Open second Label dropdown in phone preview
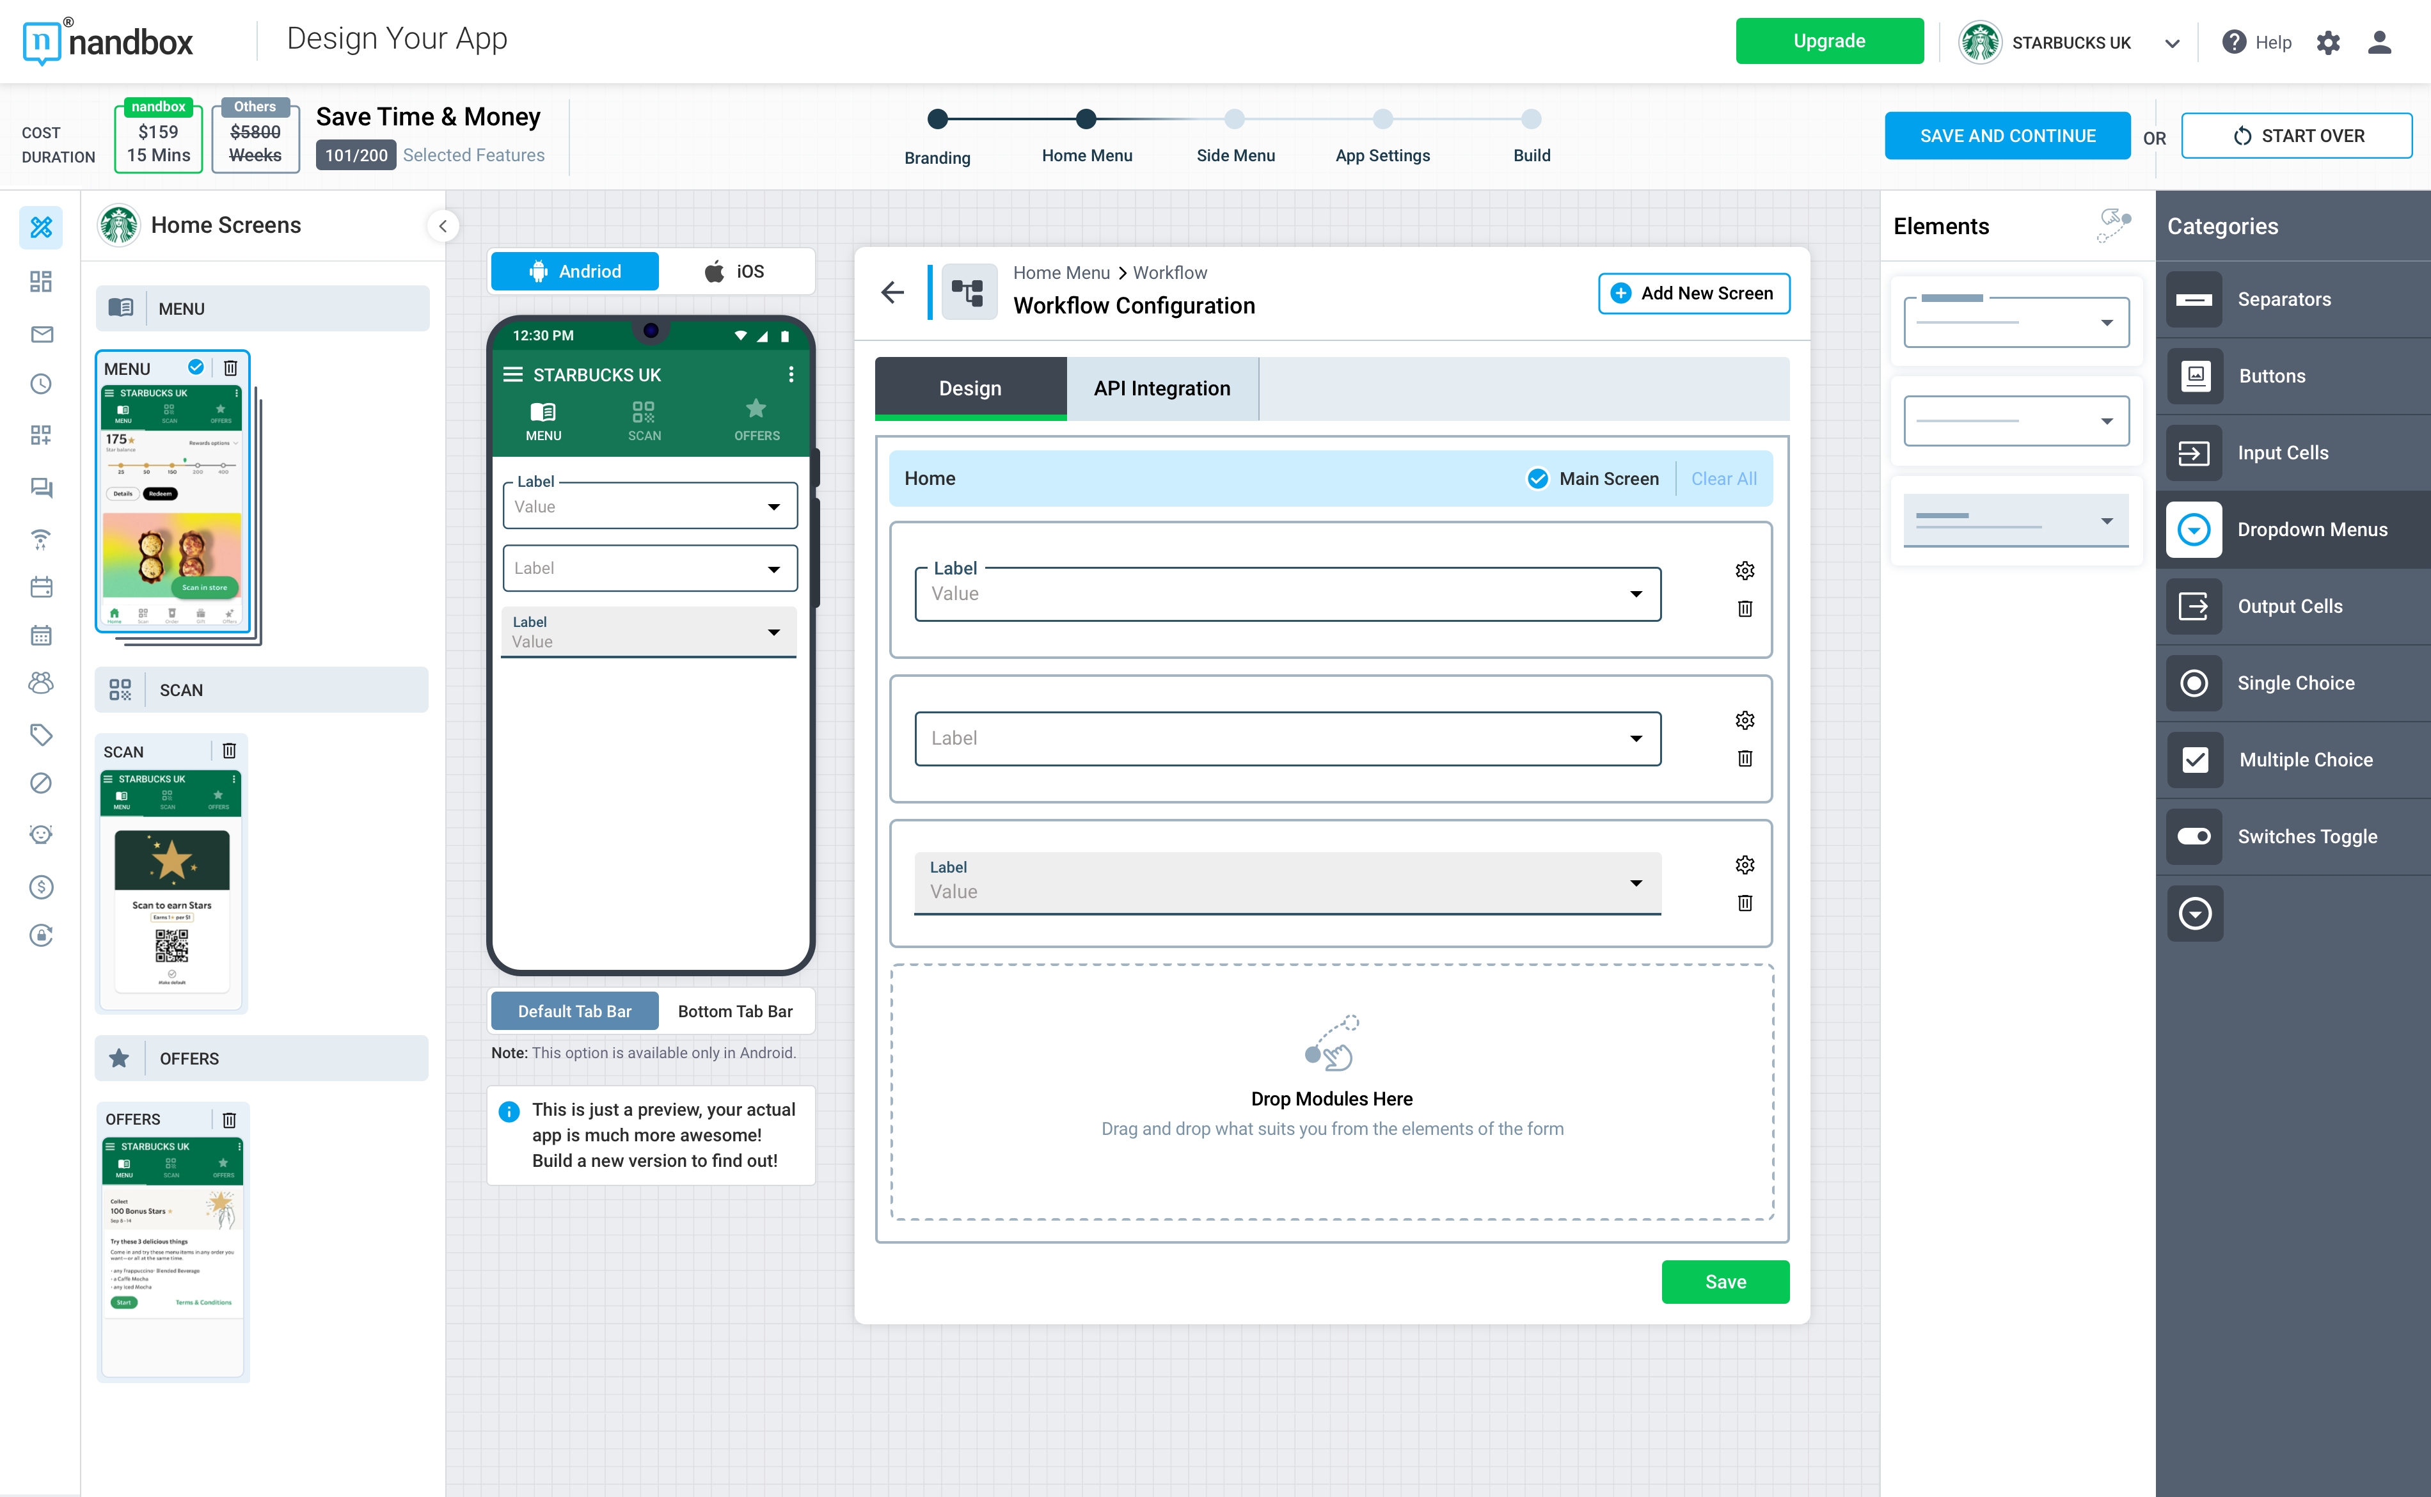 coord(651,568)
